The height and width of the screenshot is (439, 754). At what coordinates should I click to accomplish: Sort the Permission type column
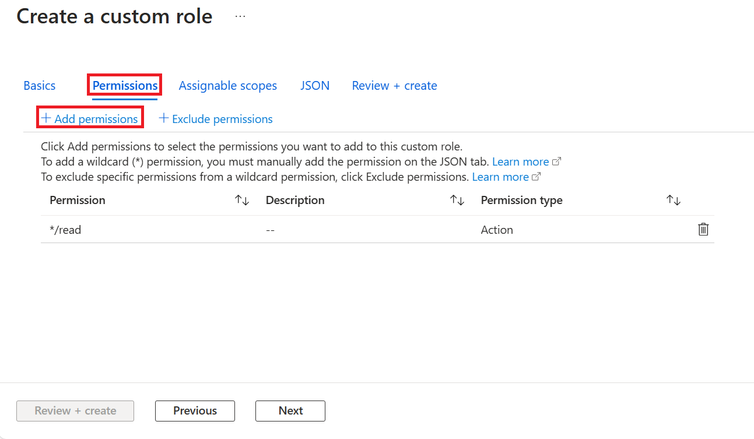pos(674,200)
